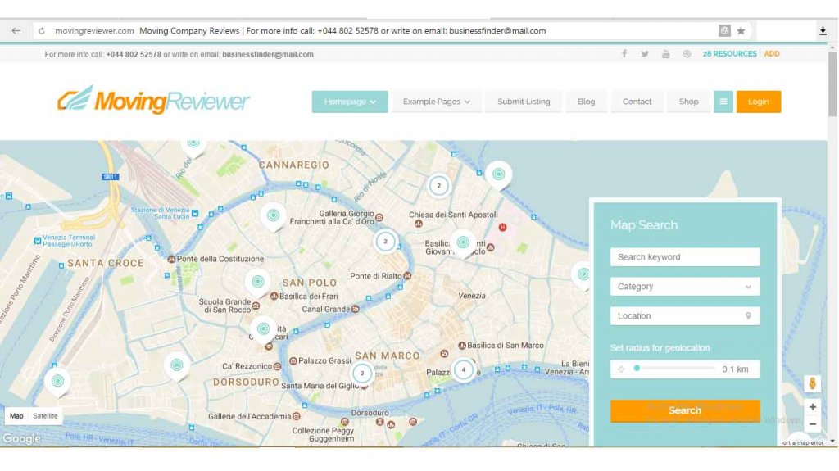Toggle the geolocation crosshair beside radius slider
The image size is (839, 471).
pos(621,369)
